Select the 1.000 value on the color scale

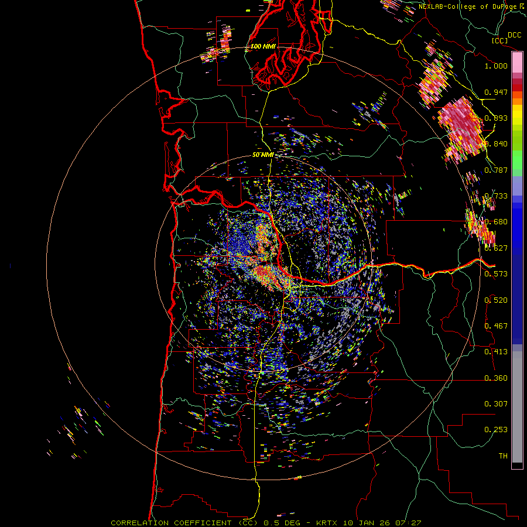(x=496, y=66)
